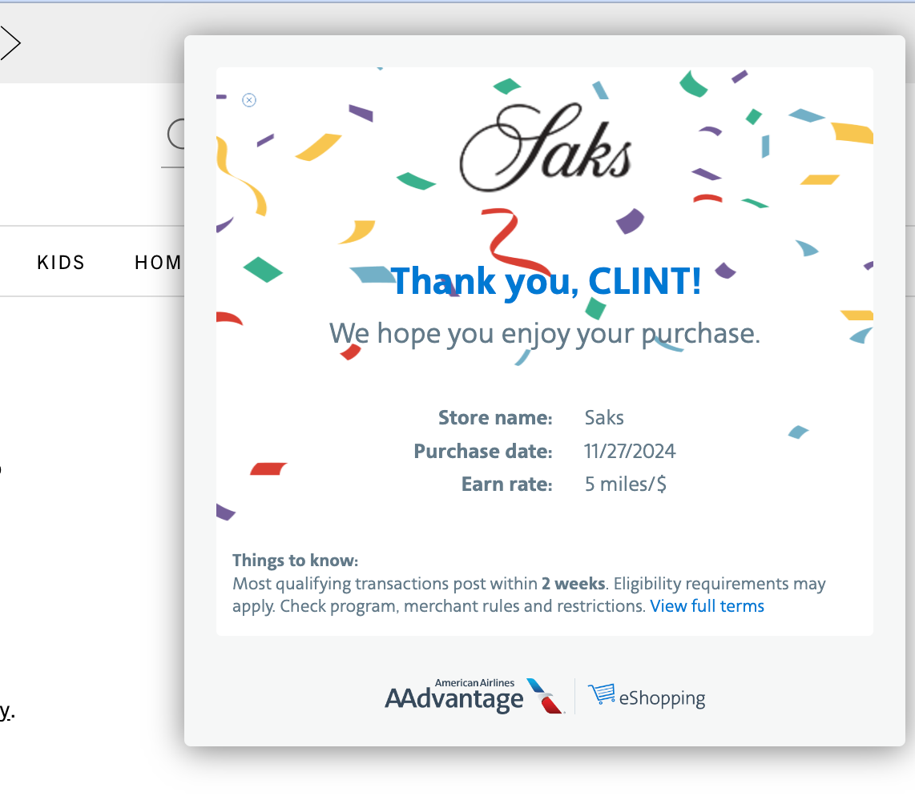The image size is (915, 796).
Task: Close the Saks thank-you popup
Action: [x=249, y=100]
